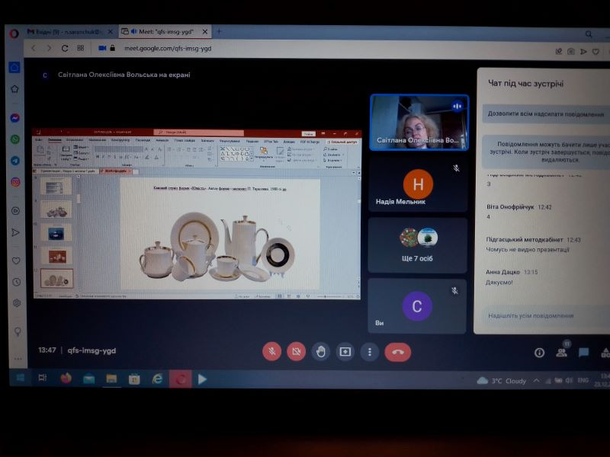Raise hand in the meeting
The width and height of the screenshot is (610, 457).
[x=320, y=352]
